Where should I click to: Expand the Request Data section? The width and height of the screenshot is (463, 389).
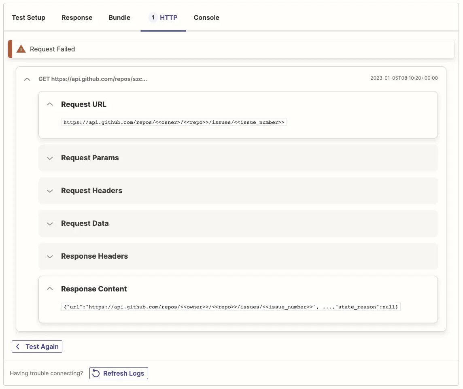(50, 223)
